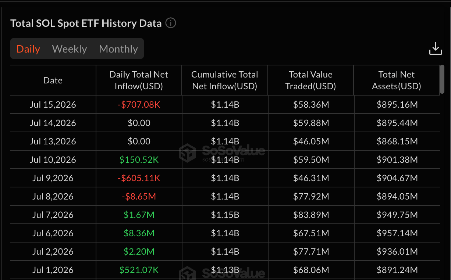Viewport: 451px width, 280px height.
Task: Switch to the Daily tab
Action: pyautogui.click(x=28, y=49)
